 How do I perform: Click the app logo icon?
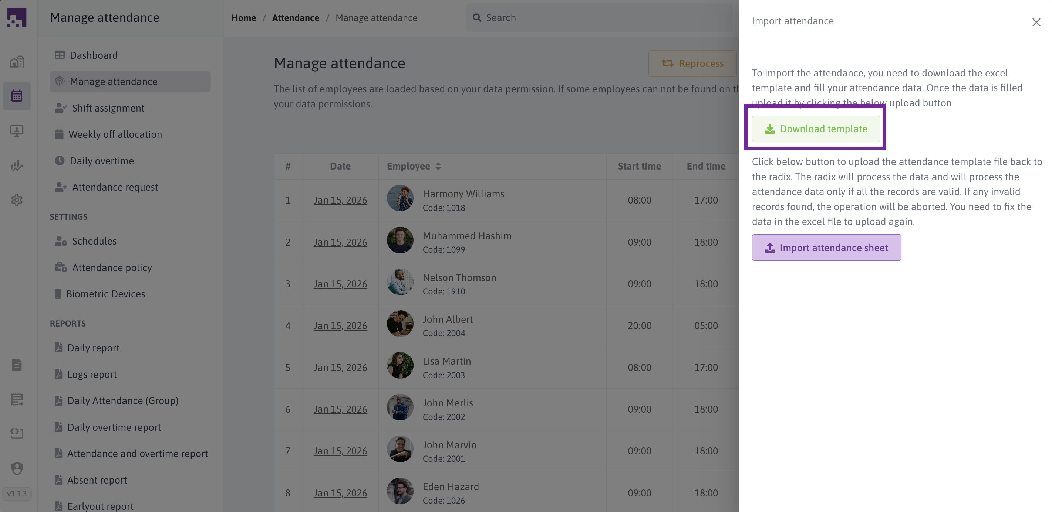tap(17, 17)
